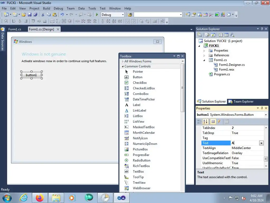Select button1 on the form designer
The image size is (270, 203).
point(31,75)
